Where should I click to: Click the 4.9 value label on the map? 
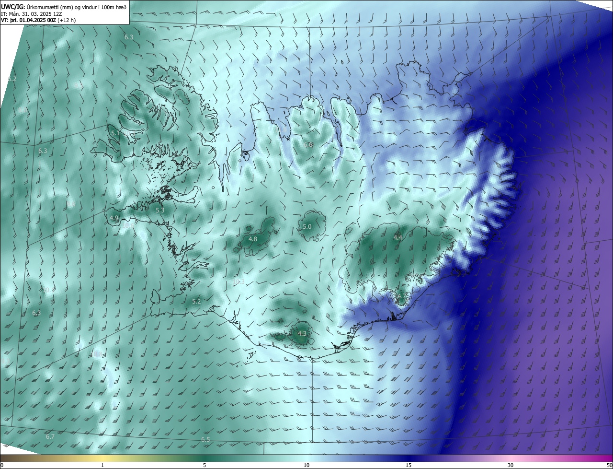tap(114, 218)
